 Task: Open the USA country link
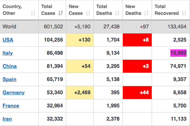point(8,40)
